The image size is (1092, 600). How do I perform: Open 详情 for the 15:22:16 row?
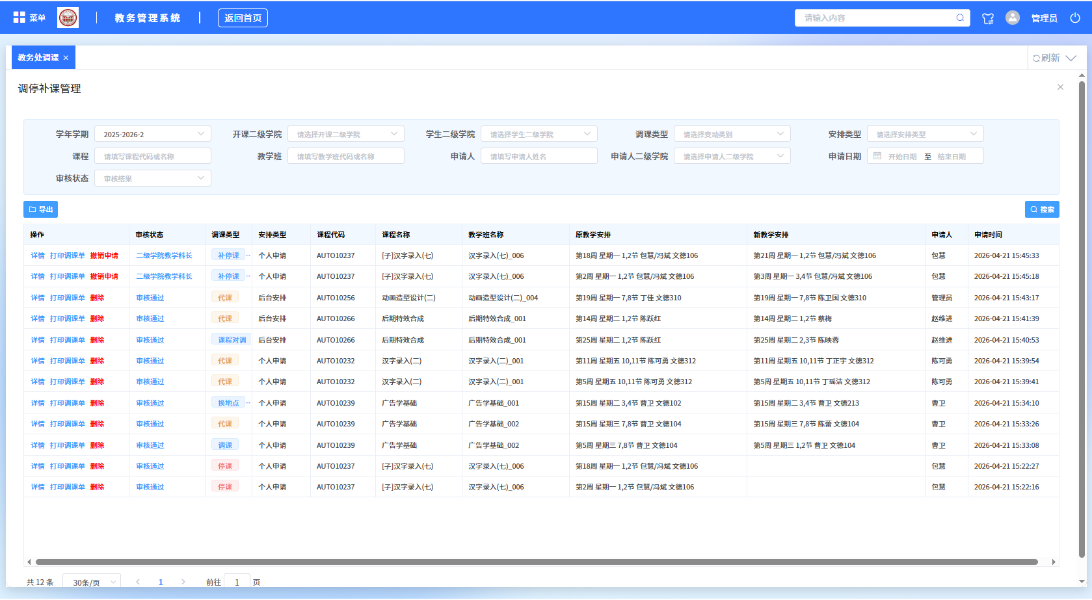pyautogui.click(x=38, y=487)
